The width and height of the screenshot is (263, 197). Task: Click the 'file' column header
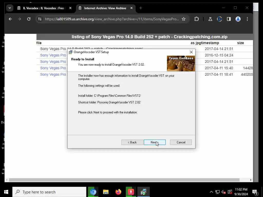(x=39, y=43)
